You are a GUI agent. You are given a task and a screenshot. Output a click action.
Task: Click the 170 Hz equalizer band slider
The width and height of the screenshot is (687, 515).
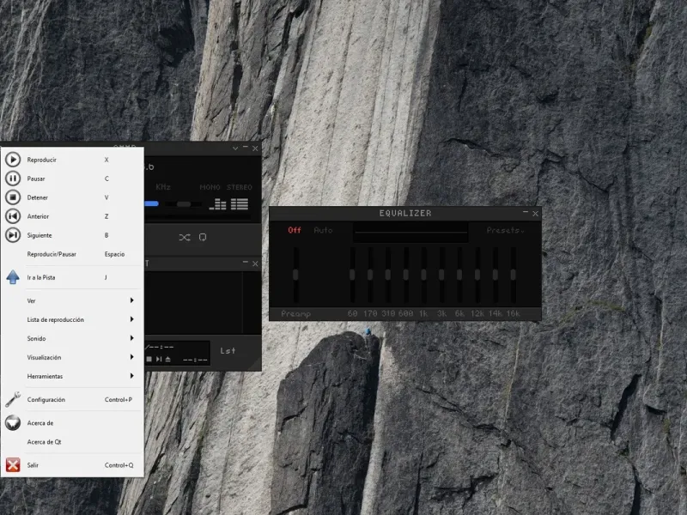[370, 275]
